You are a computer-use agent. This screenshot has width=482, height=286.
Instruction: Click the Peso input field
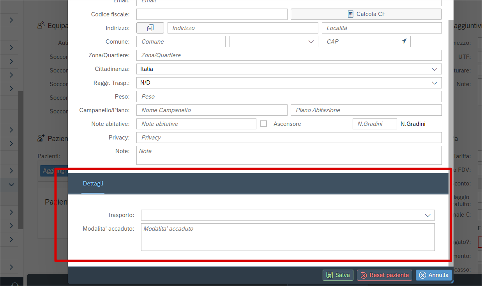point(288,97)
